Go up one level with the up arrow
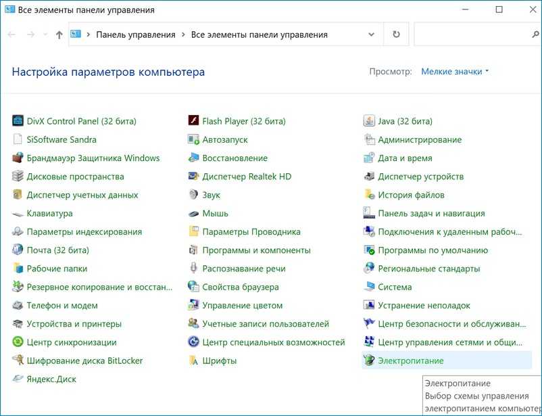This screenshot has width=542, height=416. click(x=59, y=34)
